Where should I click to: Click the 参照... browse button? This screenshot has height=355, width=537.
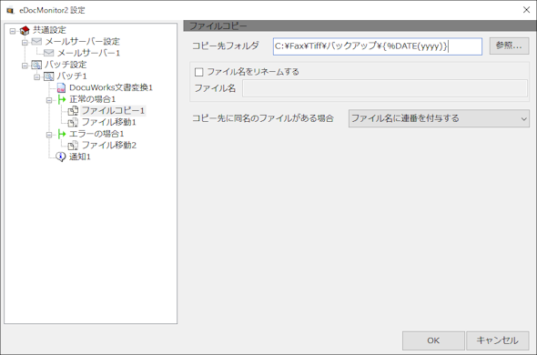(509, 46)
